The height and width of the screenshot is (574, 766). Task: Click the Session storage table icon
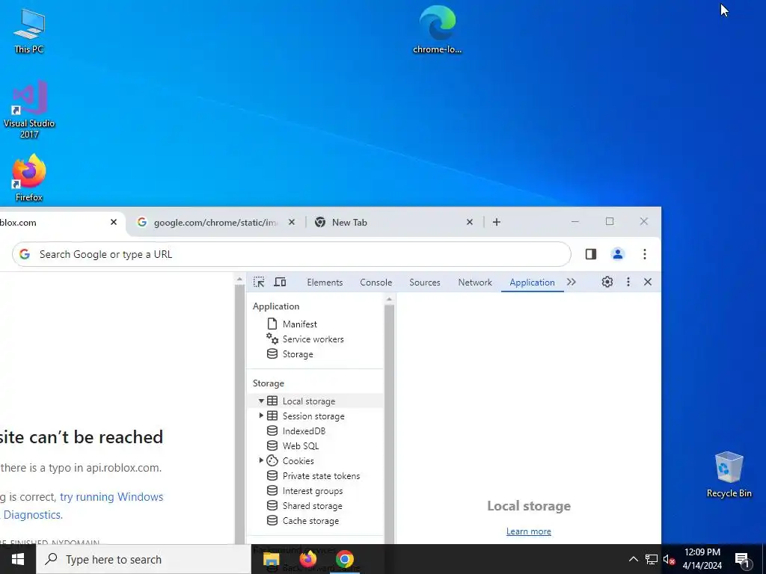click(x=272, y=416)
